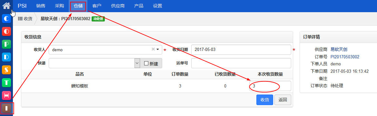This screenshot has width=377, height=116.
Task: Click the 收货信息 panel heading
Action: pyautogui.click(x=33, y=37)
